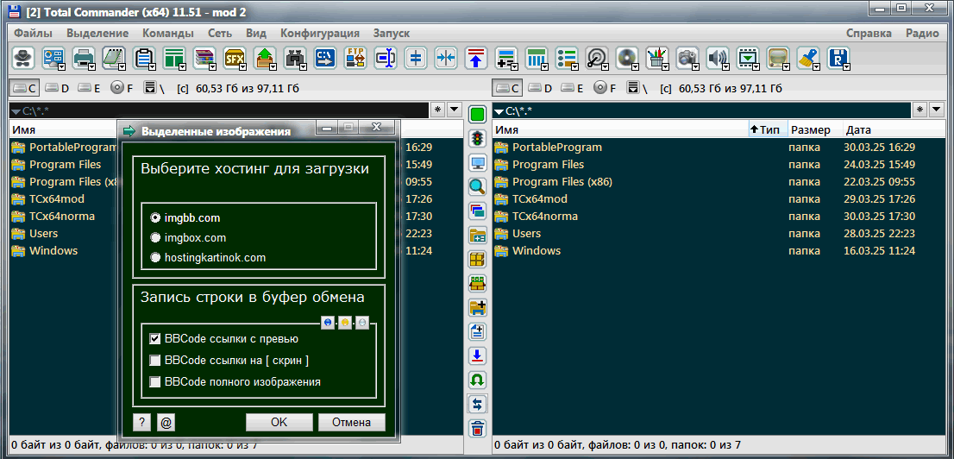954x459 pixels.
Task: Open the Сеть menu
Action: [x=220, y=34]
